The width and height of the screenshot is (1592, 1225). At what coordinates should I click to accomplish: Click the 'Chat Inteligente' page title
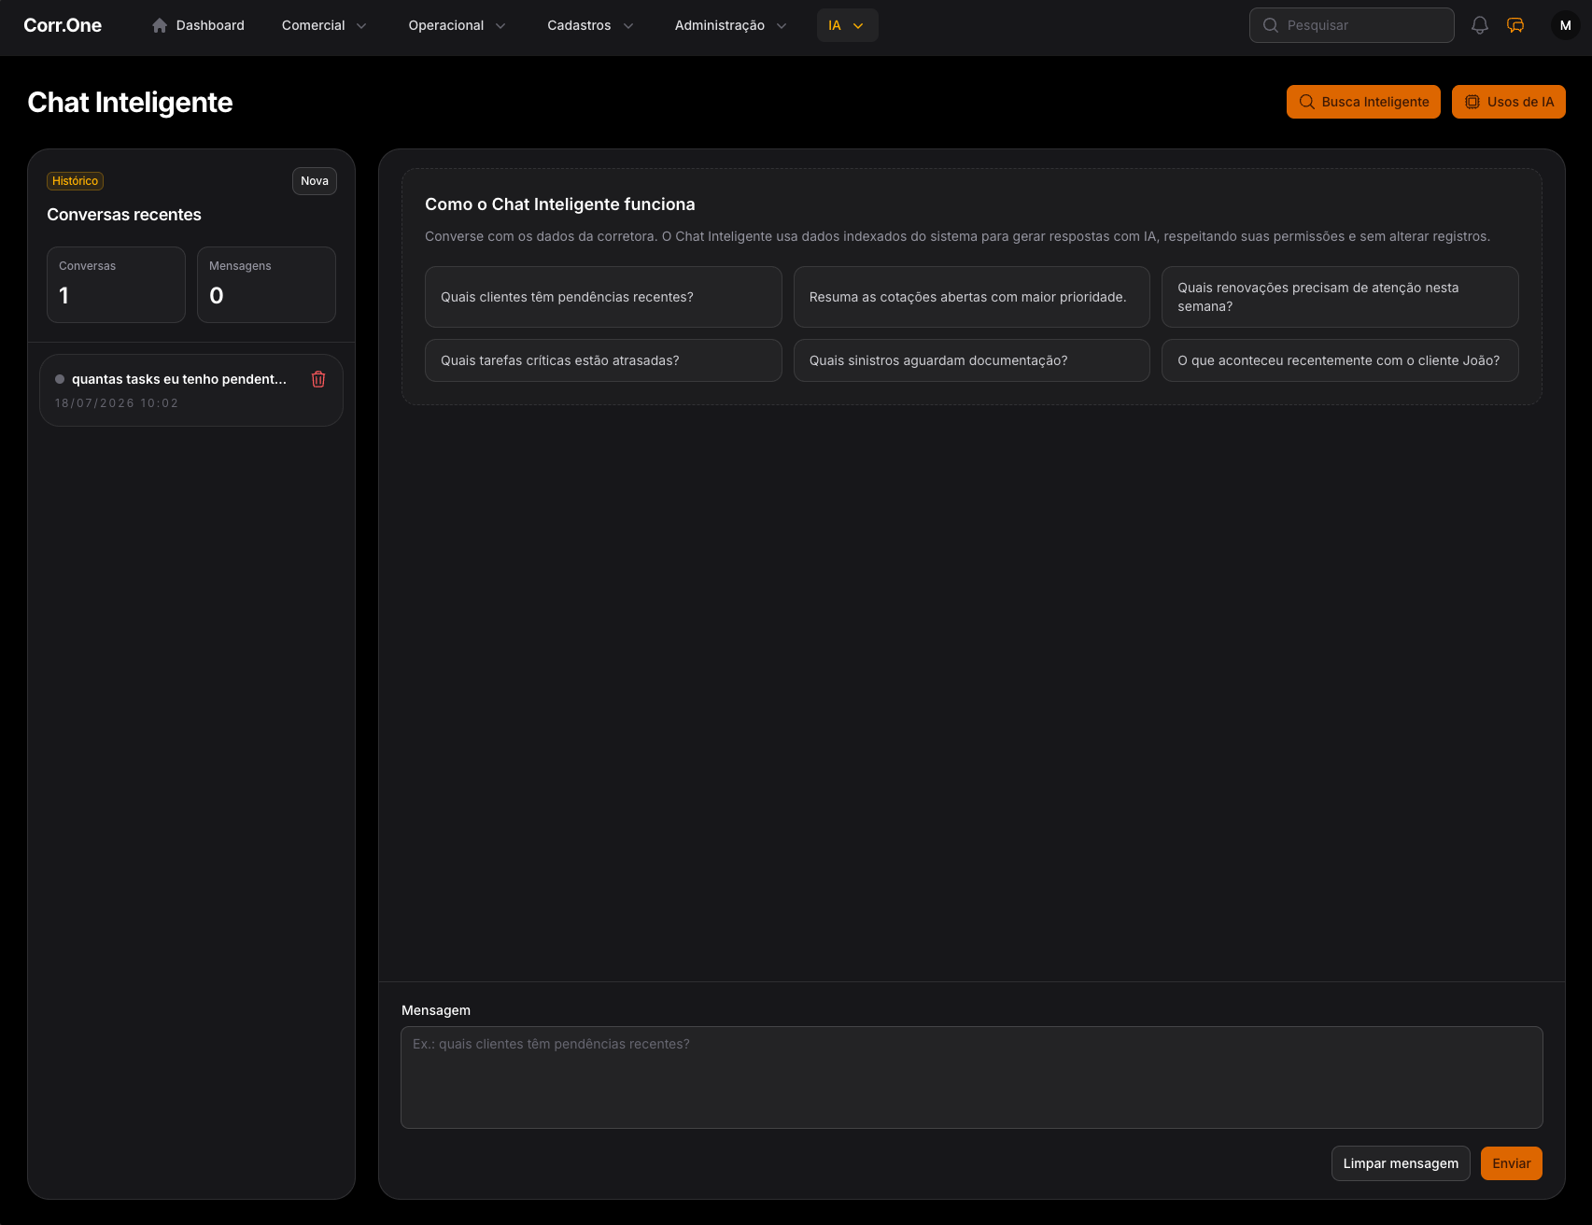130,103
